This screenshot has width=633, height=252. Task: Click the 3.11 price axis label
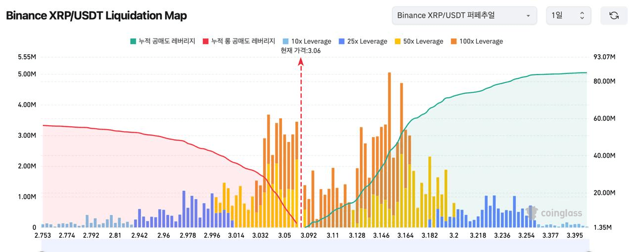coord(332,235)
